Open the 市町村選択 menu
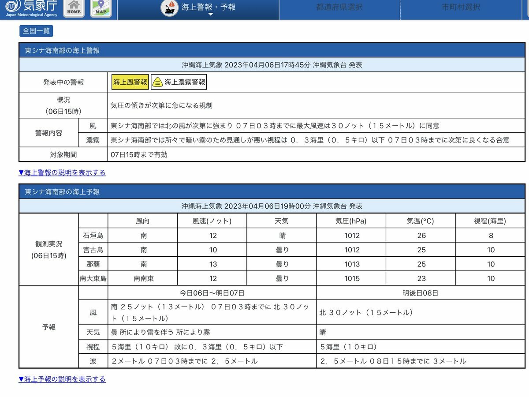Screen dimensions: 529x397 point(461,7)
